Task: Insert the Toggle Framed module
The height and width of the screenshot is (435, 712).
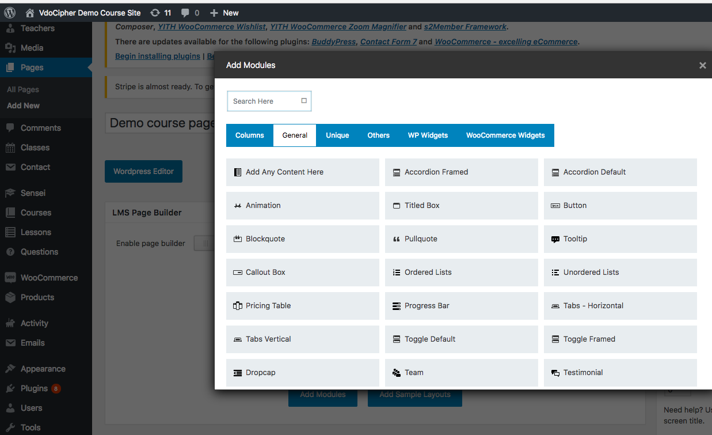Action: pyautogui.click(x=620, y=339)
